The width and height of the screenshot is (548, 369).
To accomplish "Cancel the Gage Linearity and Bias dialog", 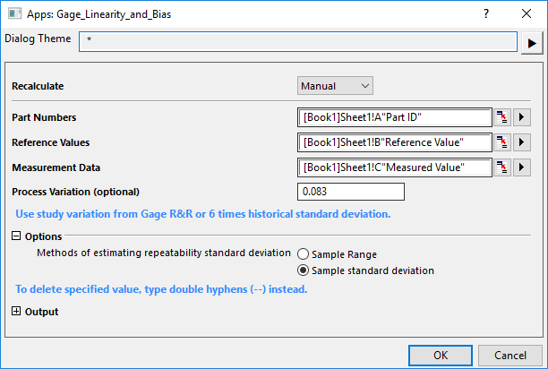I will coord(509,355).
